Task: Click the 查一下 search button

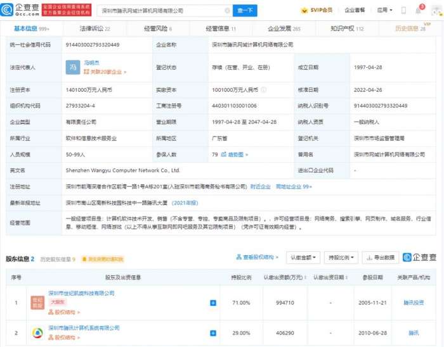Action: coord(245,11)
